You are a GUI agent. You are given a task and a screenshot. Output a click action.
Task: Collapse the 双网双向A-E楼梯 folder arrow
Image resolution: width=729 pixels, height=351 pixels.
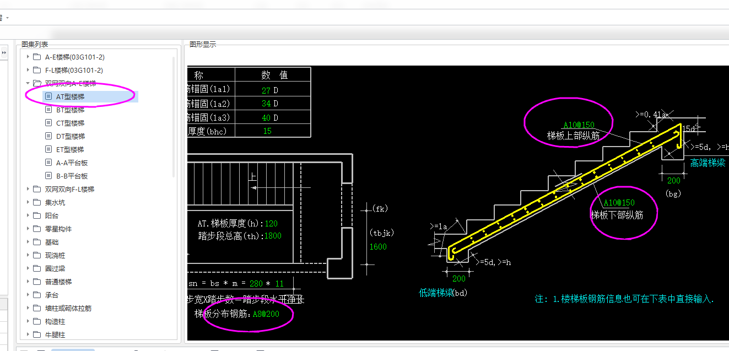click(x=28, y=83)
